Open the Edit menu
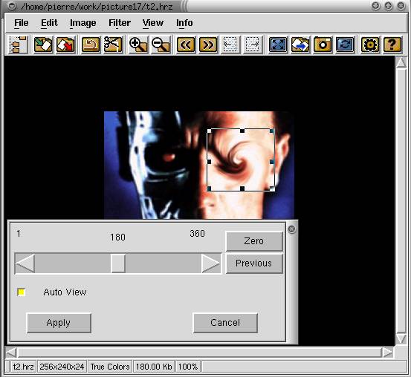411x377 pixels. 49,23
